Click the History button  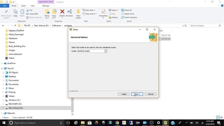[x=113, y=17]
